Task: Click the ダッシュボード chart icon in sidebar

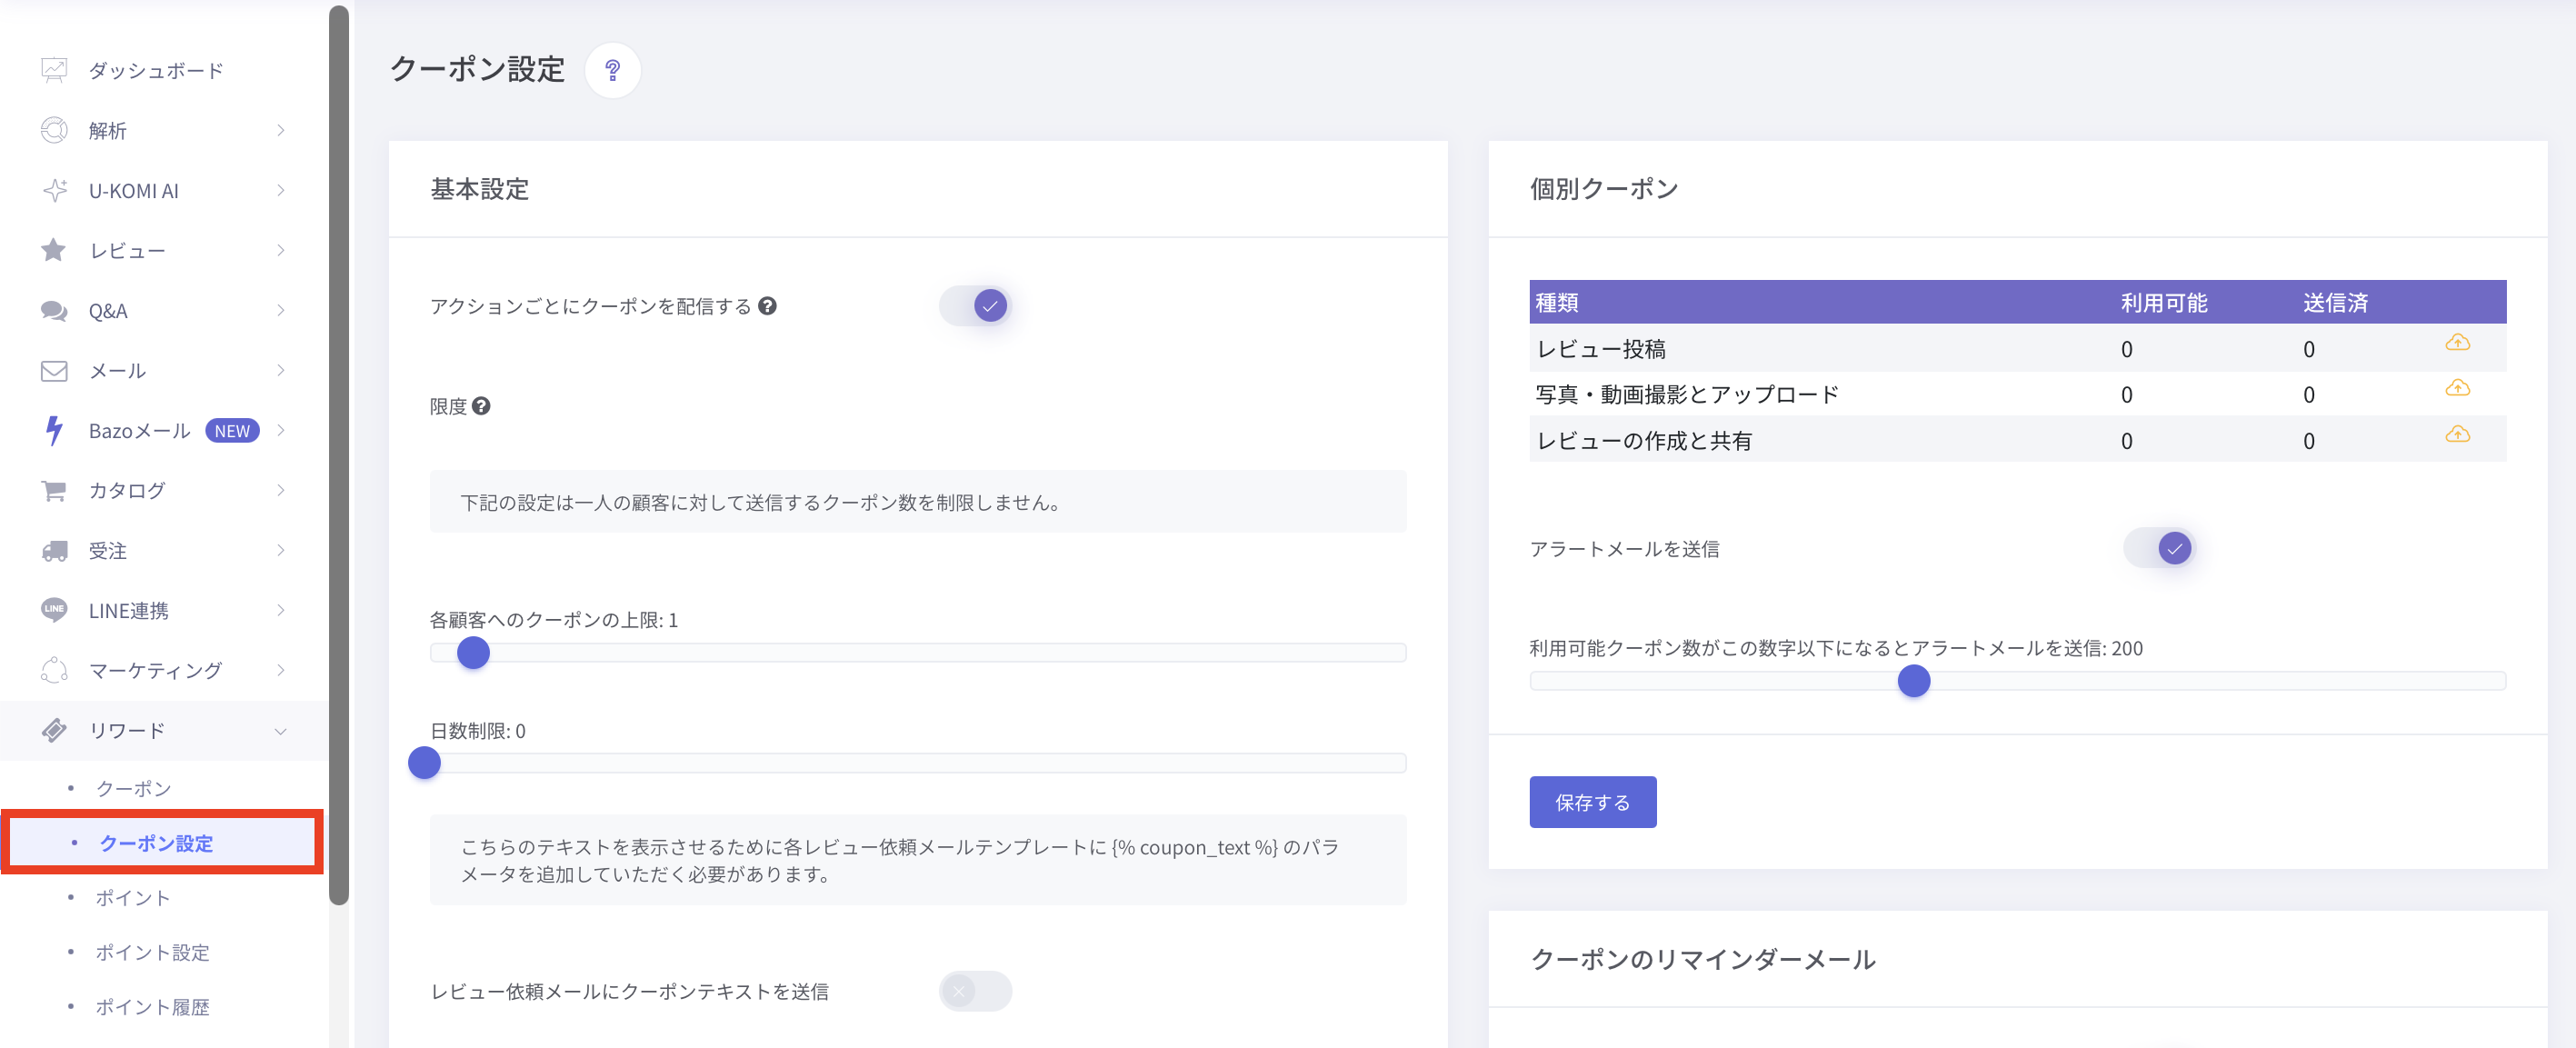Action: [x=54, y=70]
